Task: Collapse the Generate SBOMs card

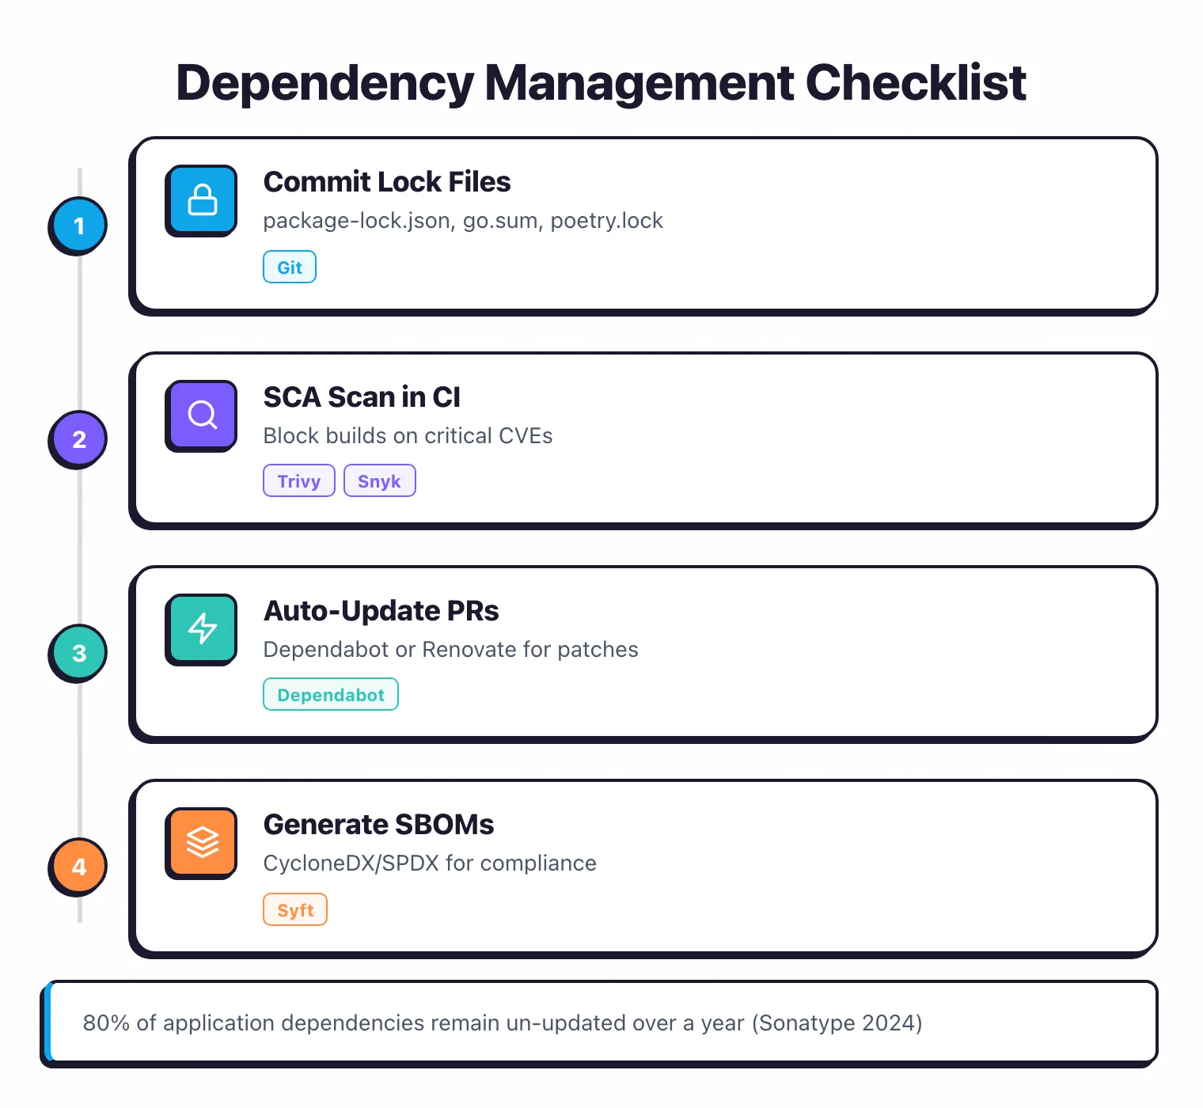Action: [643, 867]
